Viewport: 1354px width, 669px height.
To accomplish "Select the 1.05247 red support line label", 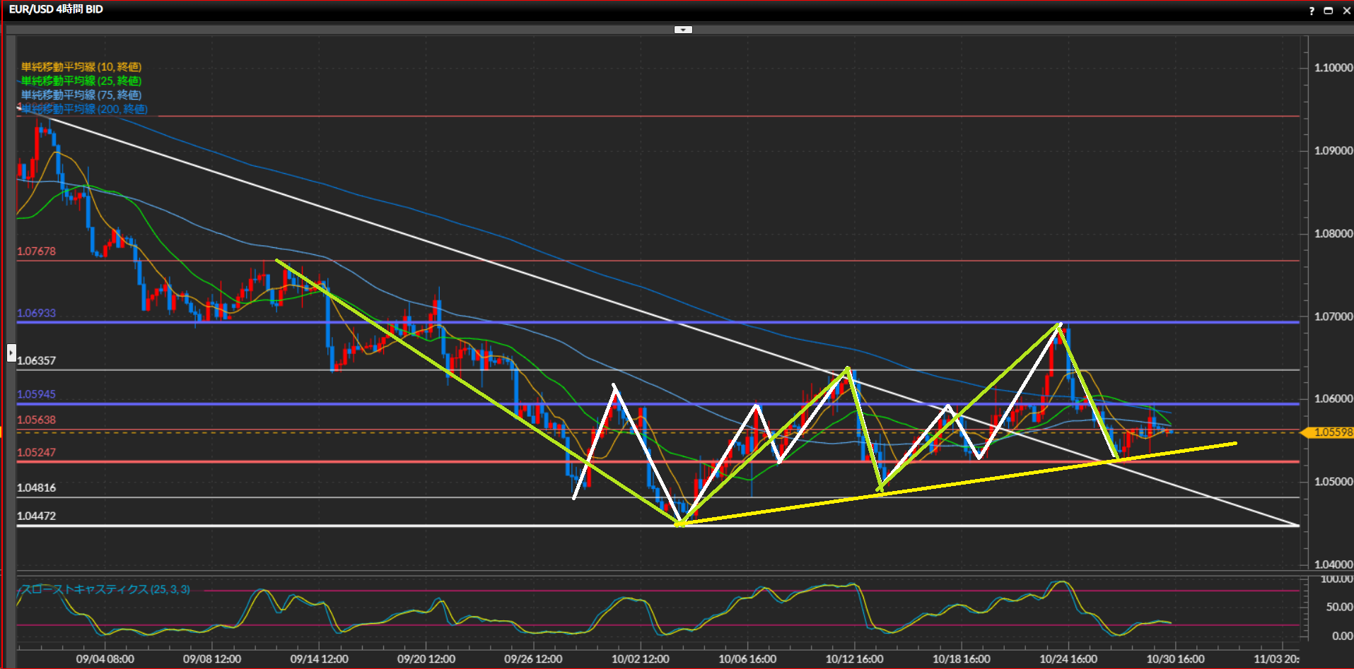I will pyautogui.click(x=37, y=452).
